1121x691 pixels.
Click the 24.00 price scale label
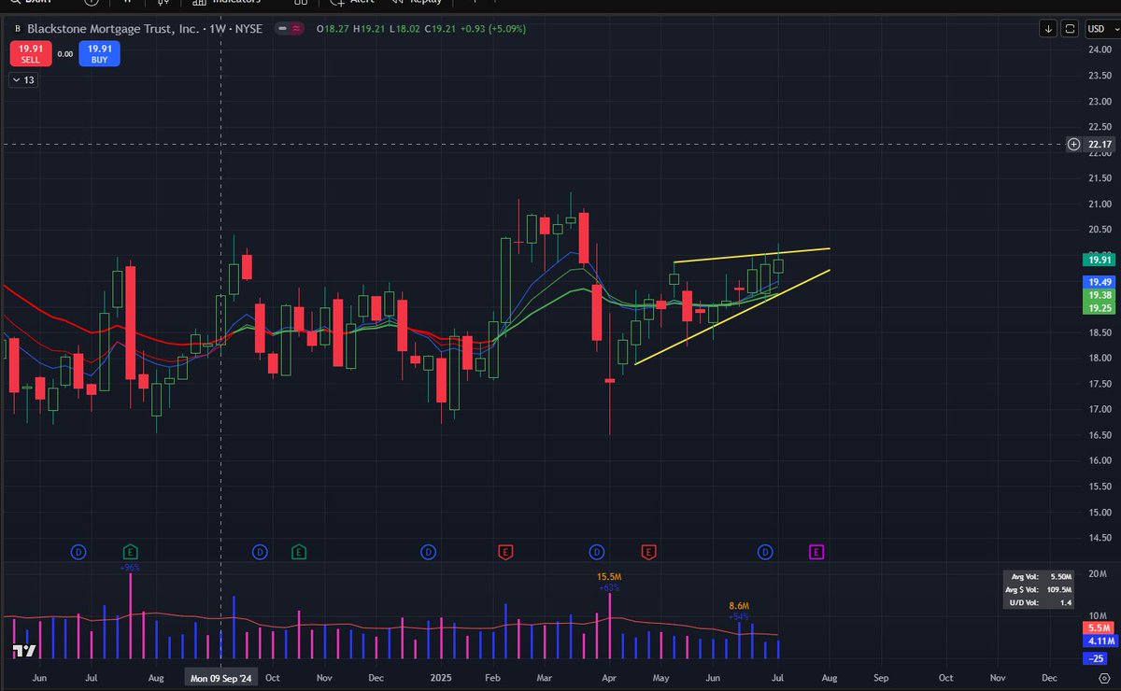(x=1099, y=50)
